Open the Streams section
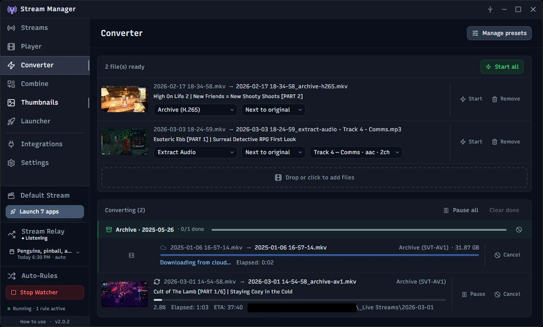Screen dimensions: 543x327 [45, 28]
